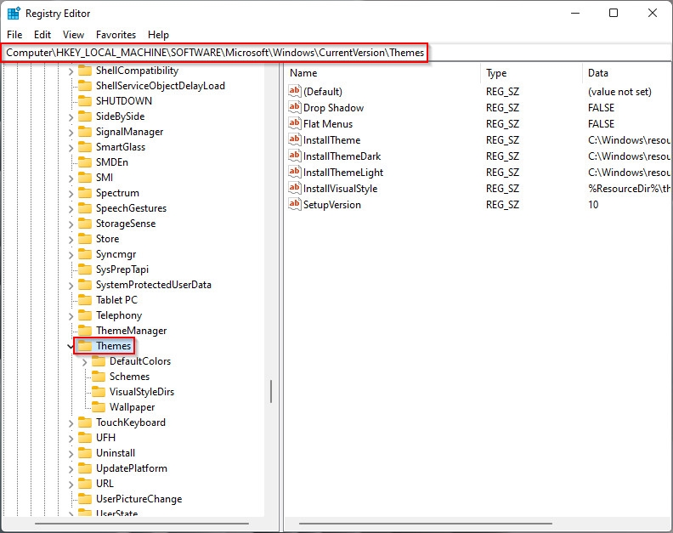This screenshot has width=673, height=533.
Task: Click the string icon next to InstallVisualStyle
Action: tap(294, 188)
